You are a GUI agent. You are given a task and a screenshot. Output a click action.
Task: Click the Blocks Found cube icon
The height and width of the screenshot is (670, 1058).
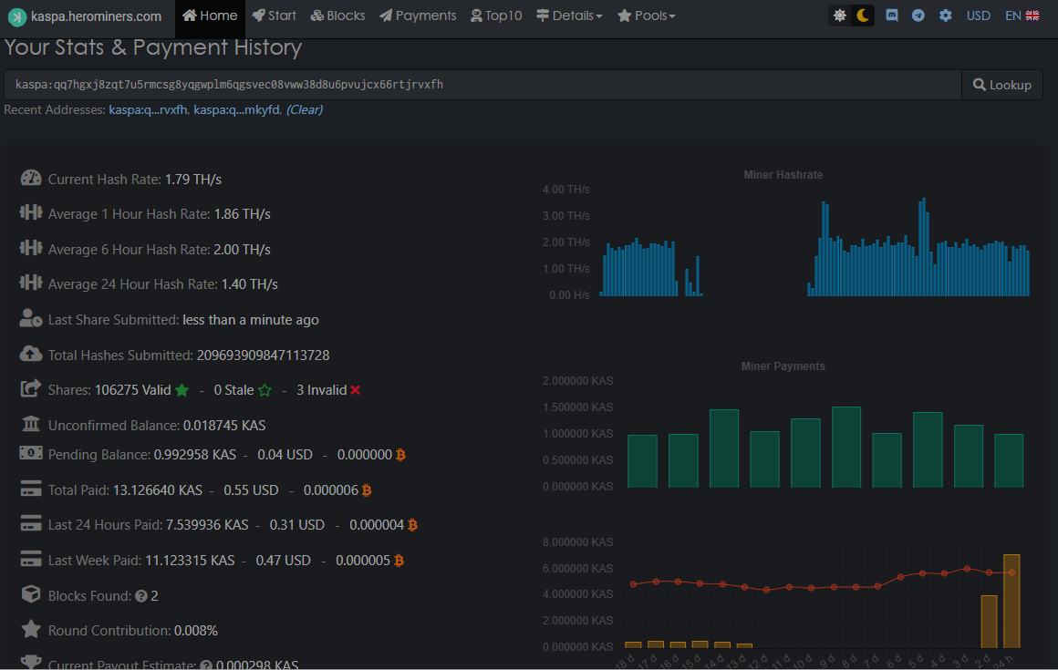(30, 593)
